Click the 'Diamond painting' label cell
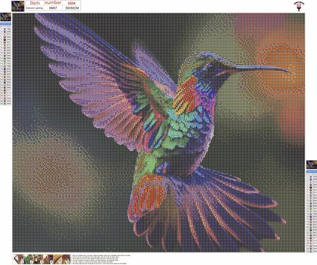The width and height of the screenshot is (317, 265). coord(34,8)
